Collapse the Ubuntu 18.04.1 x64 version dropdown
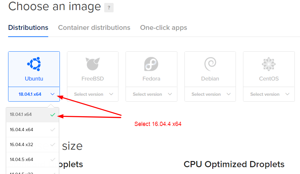The width and height of the screenshot is (300, 174). coord(52,94)
